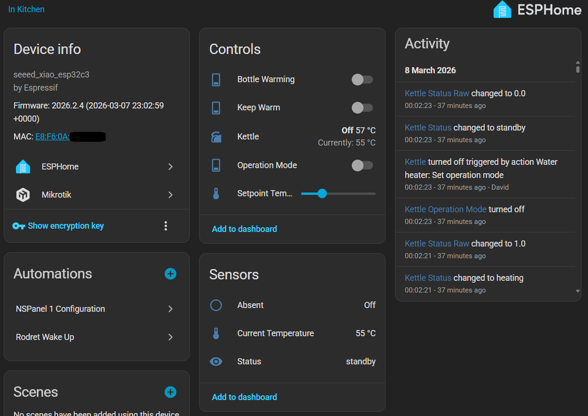The height and width of the screenshot is (416, 588).
Task: Expand the ESPHome integration row chevron
Action: (x=170, y=167)
